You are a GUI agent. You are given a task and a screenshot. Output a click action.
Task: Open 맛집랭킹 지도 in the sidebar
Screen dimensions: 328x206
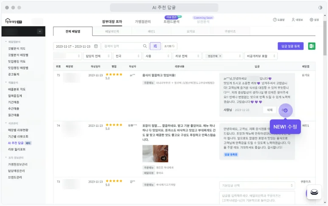[17, 61]
